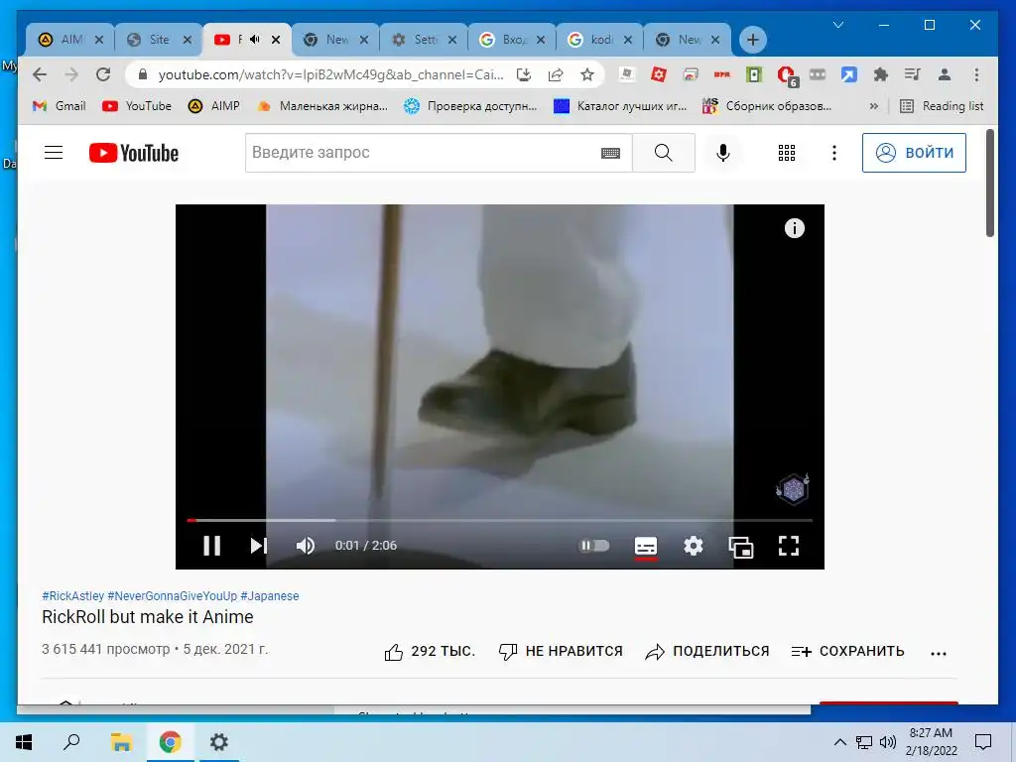This screenshot has height=762, width=1016.
Task: Click the НЕ НРАВИТСЯ dislike button
Action: point(561,652)
